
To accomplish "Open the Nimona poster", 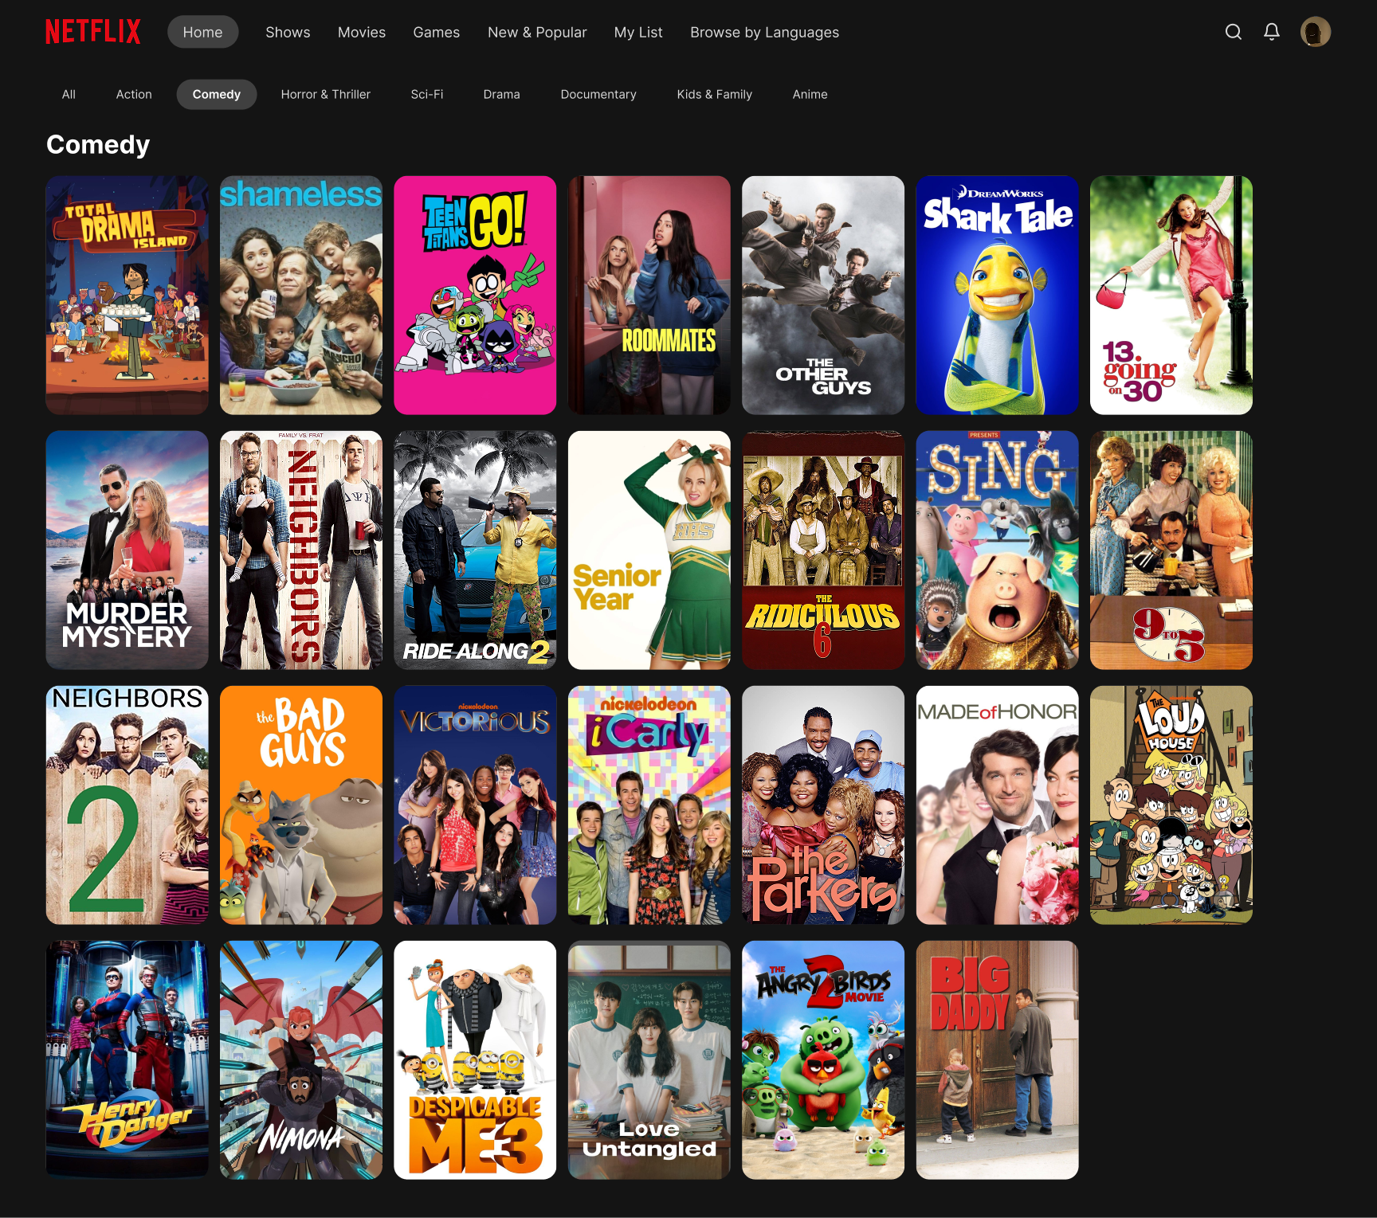I will 301,1060.
